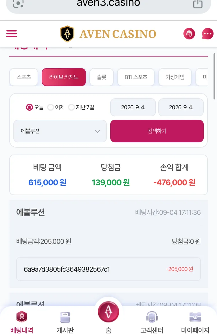
Task: Click the page vertical scrollbar
Action: tap(214, 77)
